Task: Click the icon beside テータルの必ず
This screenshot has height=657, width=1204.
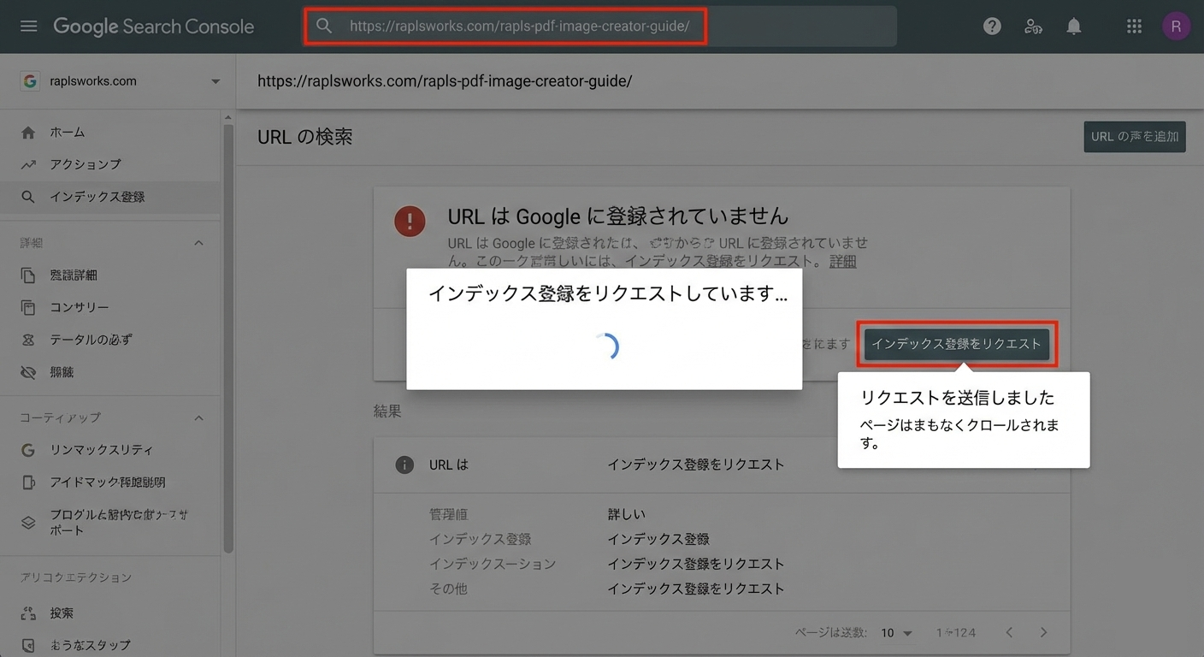Action: (x=28, y=340)
